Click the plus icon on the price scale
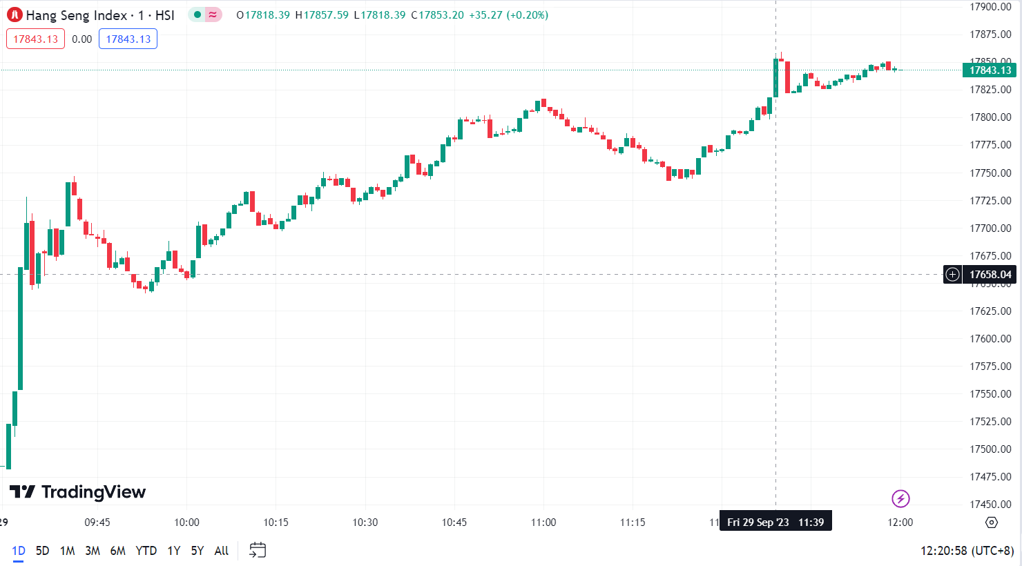Viewport: 1022px width, 566px height. click(x=953, y=275)
